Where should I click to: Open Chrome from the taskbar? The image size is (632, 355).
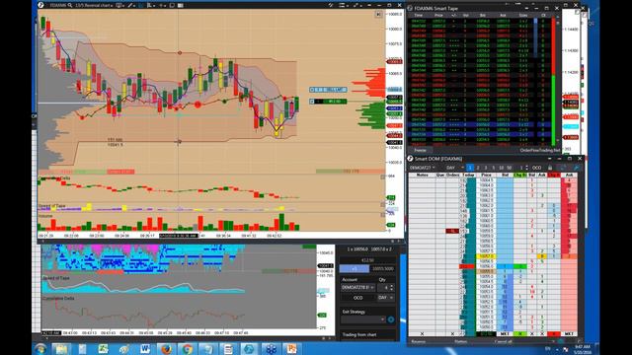click(x=187, y=348)
